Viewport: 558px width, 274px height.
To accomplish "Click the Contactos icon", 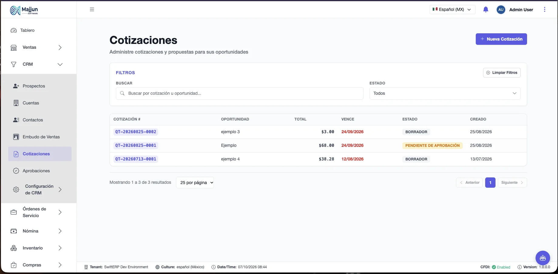I will coord(16,120).
